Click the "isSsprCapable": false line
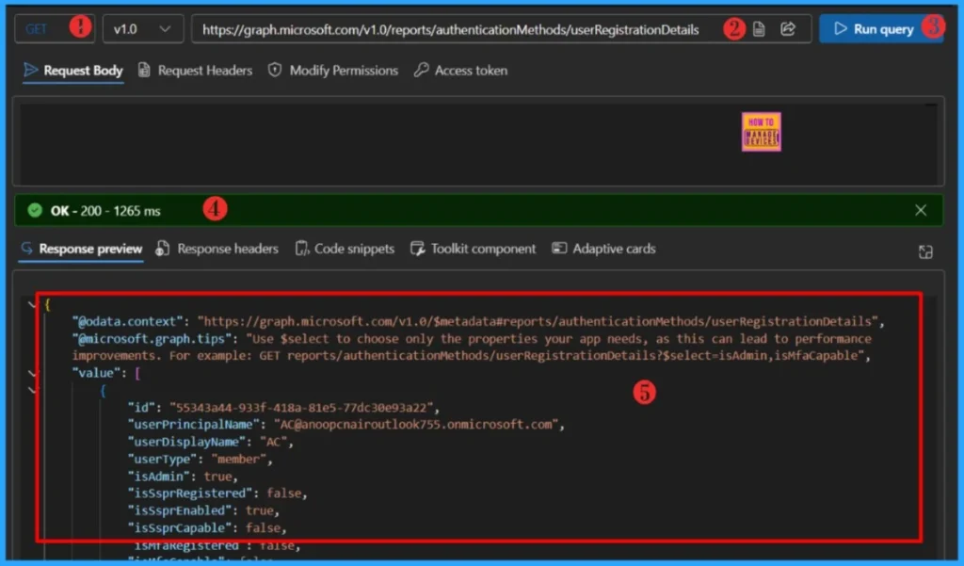Viewport: 964px width, 566px height. click(207, 527)
